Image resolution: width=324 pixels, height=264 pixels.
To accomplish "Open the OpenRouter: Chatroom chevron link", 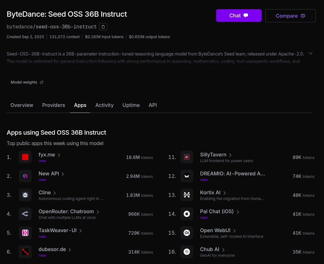I will click(98, 212).
